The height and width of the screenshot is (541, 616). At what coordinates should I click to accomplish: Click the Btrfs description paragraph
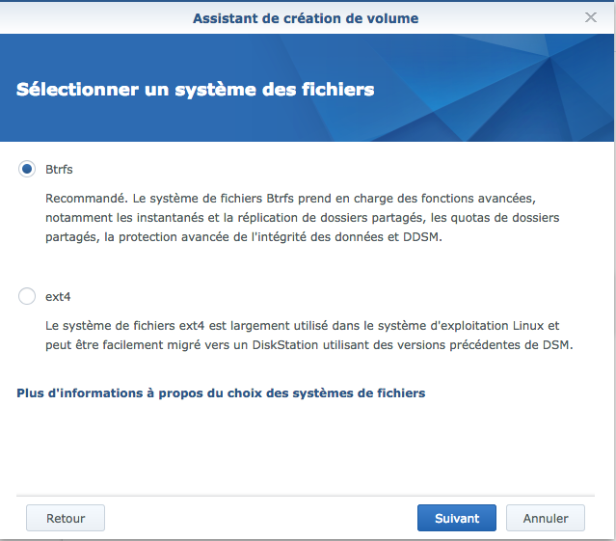(302, 218)
